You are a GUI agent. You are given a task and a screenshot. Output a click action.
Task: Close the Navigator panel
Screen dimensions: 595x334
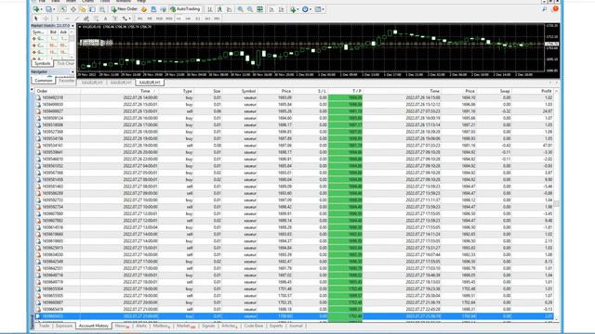73,71
